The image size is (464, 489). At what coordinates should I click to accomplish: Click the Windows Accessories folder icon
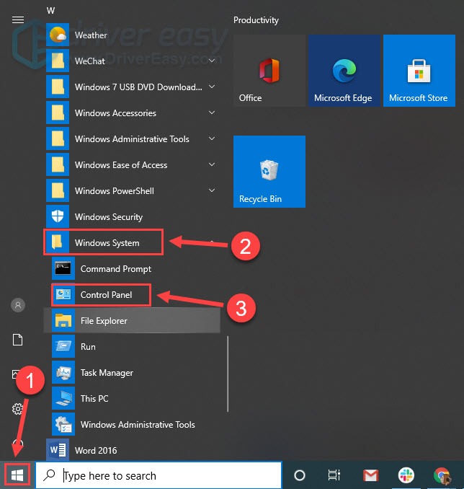[58, 113]
